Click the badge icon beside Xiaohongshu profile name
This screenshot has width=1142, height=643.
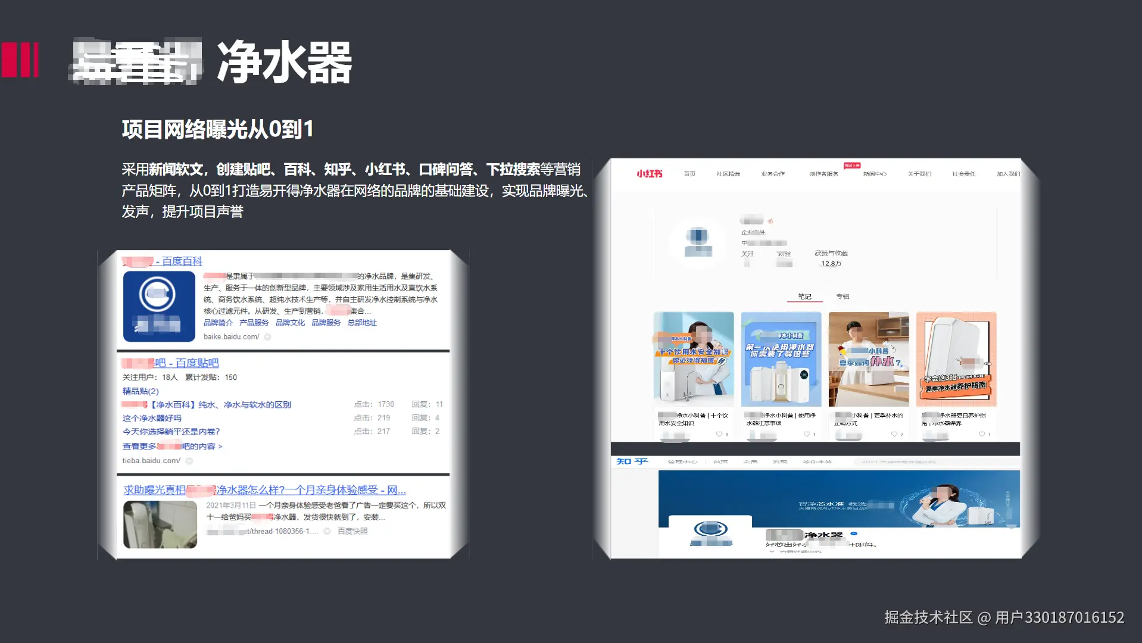[770, 221]
